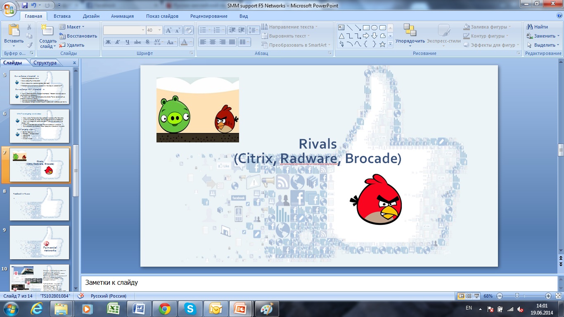This screenshot has height=317, width=564.
Task: Zoom out with the minus button
Action: pyautogui.click(x=500, y=296)
